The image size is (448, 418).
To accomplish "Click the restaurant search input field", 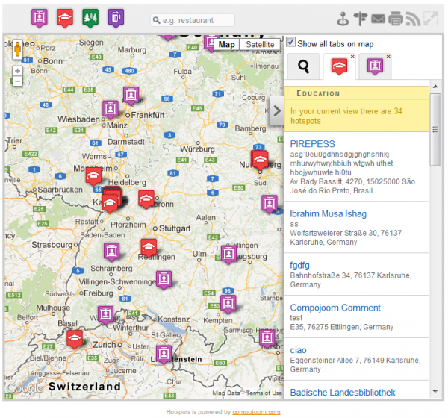I will [x=196, y=20].
